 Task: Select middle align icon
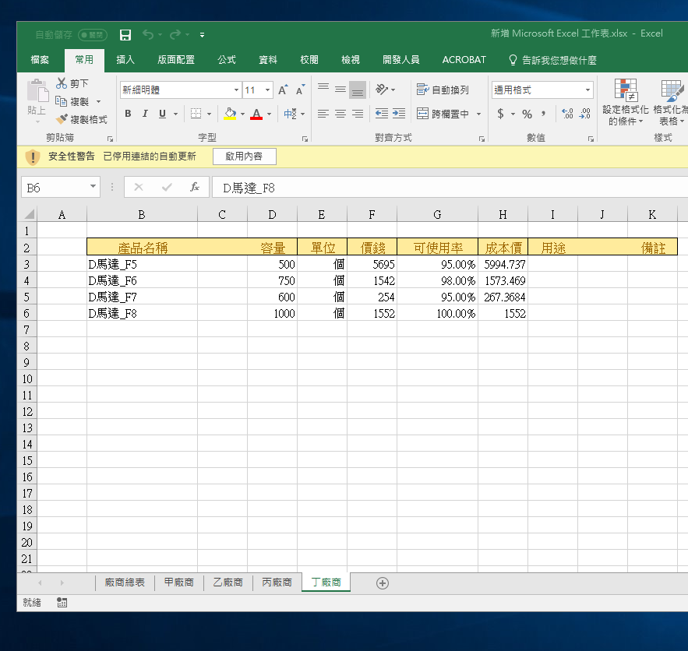340,90
